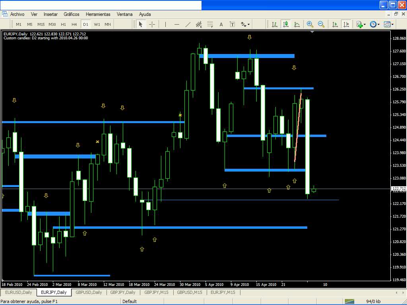
Task: Switch to H1 timeframe
Action: point(63,24)
